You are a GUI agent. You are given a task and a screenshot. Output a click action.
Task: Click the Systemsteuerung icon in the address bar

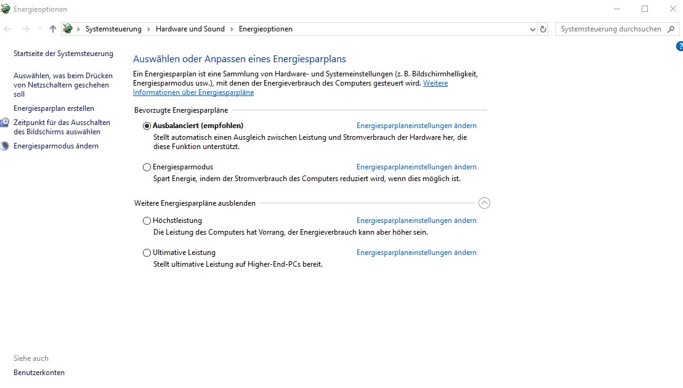pyautogui.click(x=68, y=28)
